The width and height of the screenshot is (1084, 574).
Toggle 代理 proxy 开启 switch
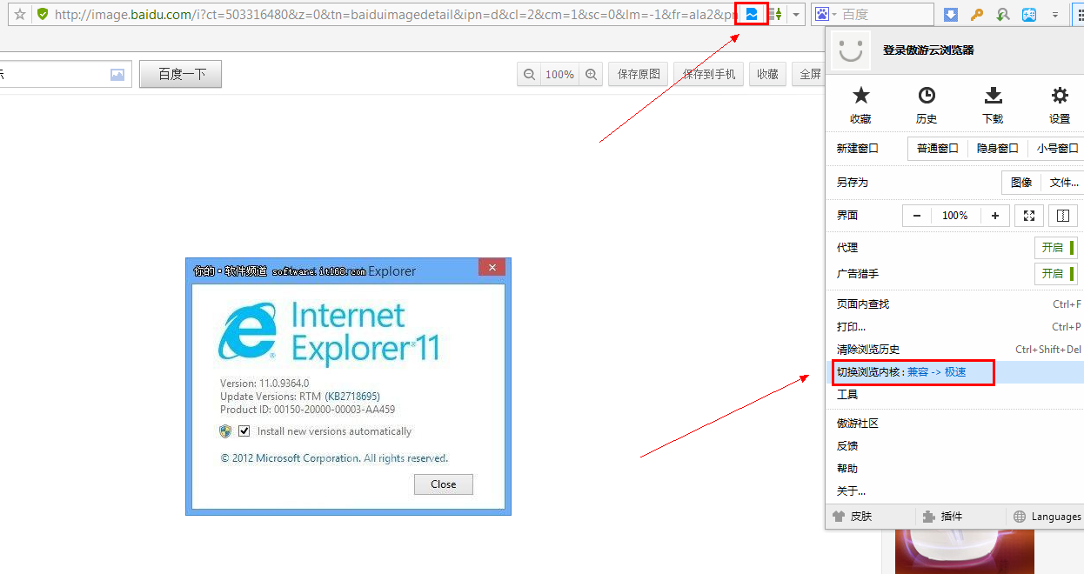point(1056,248)
